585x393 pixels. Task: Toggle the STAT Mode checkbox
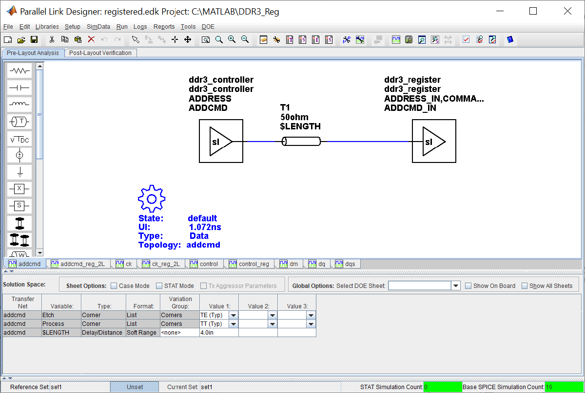click(159, 286)
